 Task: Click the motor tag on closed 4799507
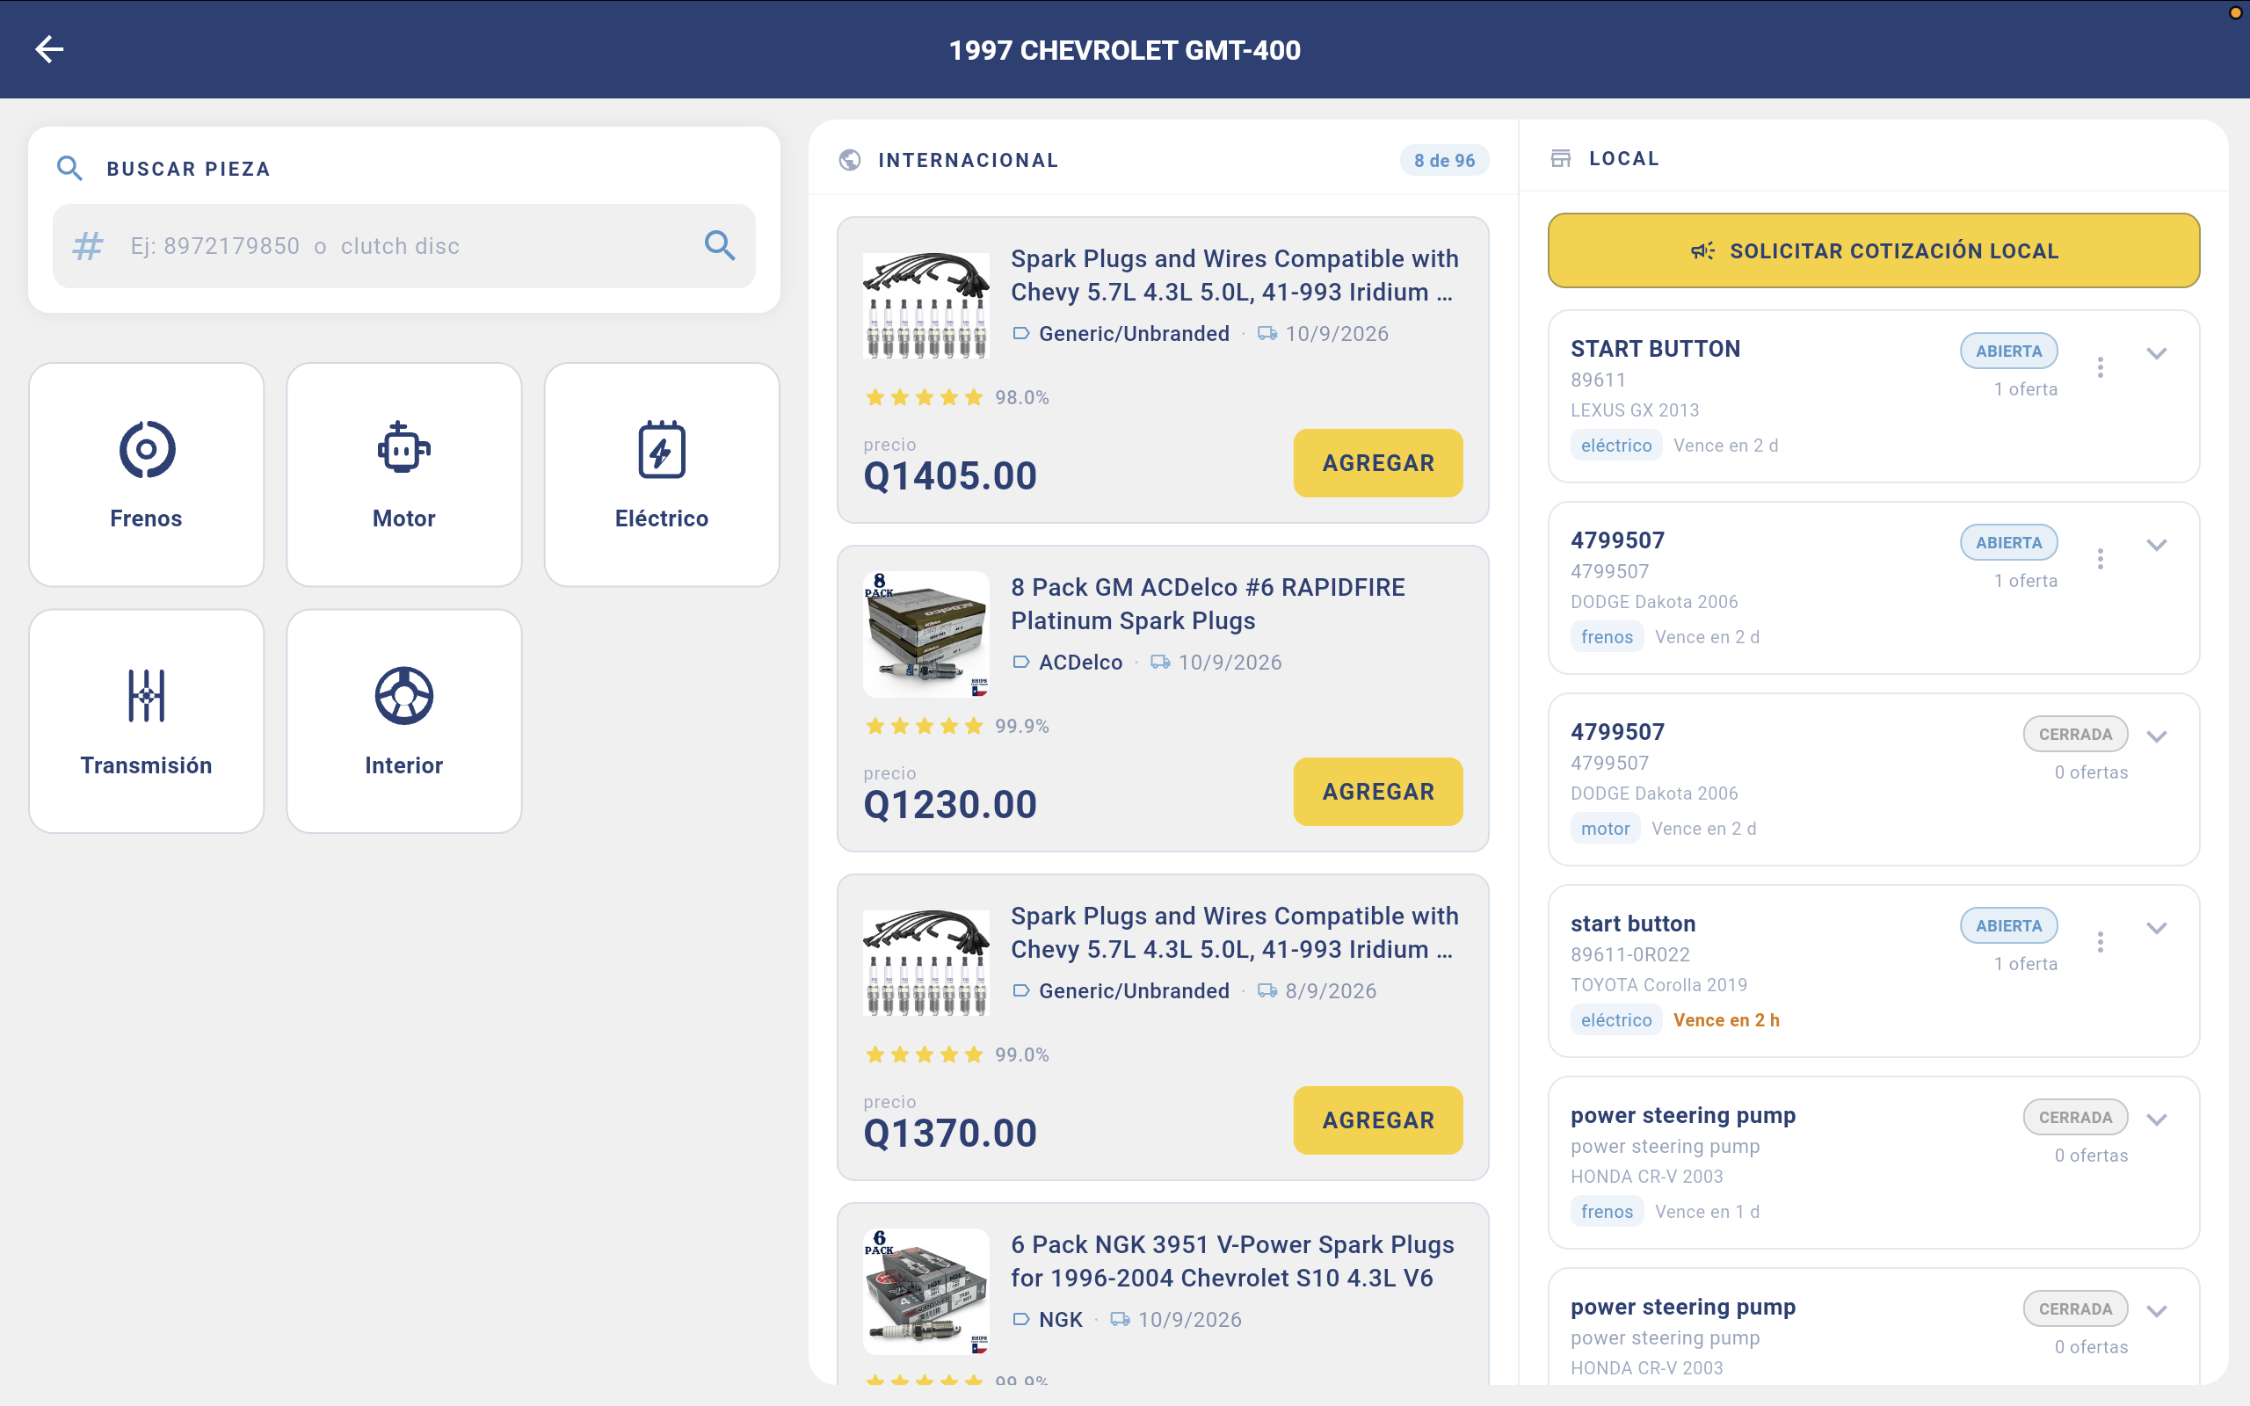[1605, 829]
